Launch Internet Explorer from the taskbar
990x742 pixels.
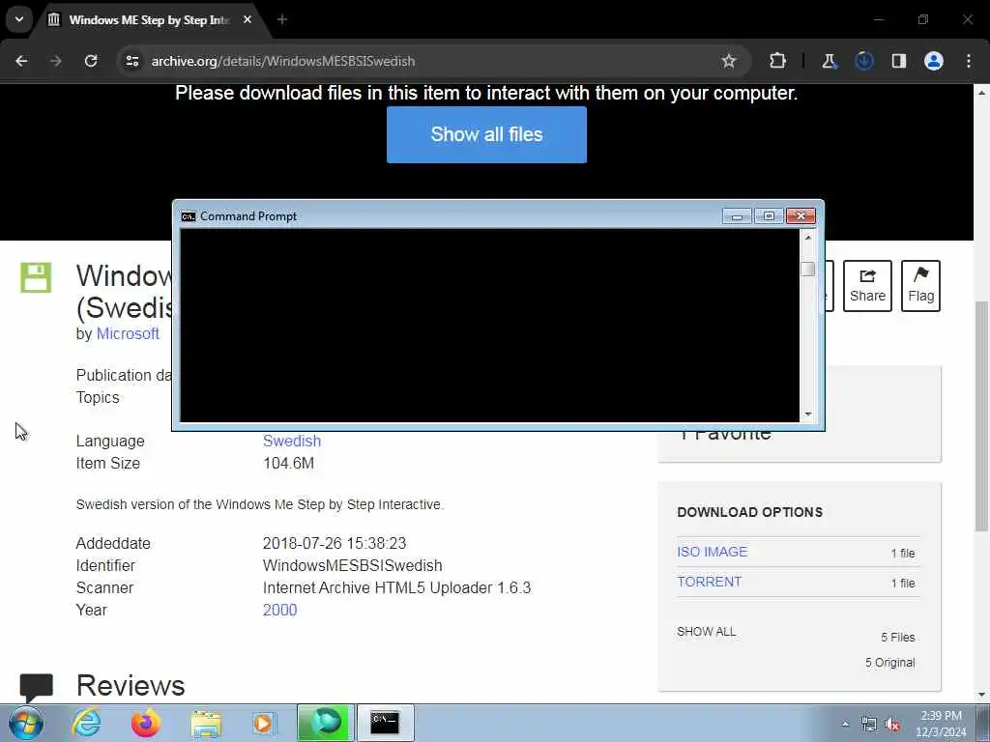pos(85,723)
